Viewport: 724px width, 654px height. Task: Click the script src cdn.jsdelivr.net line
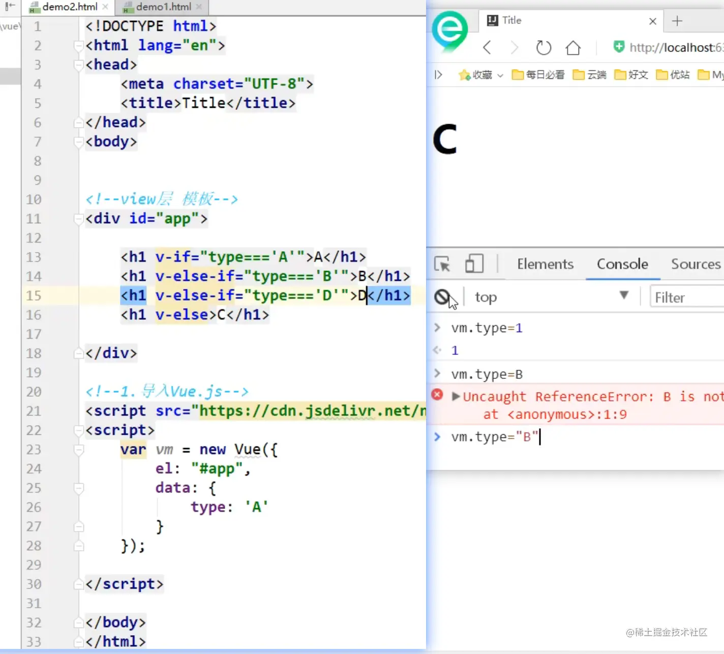[256, 411]
